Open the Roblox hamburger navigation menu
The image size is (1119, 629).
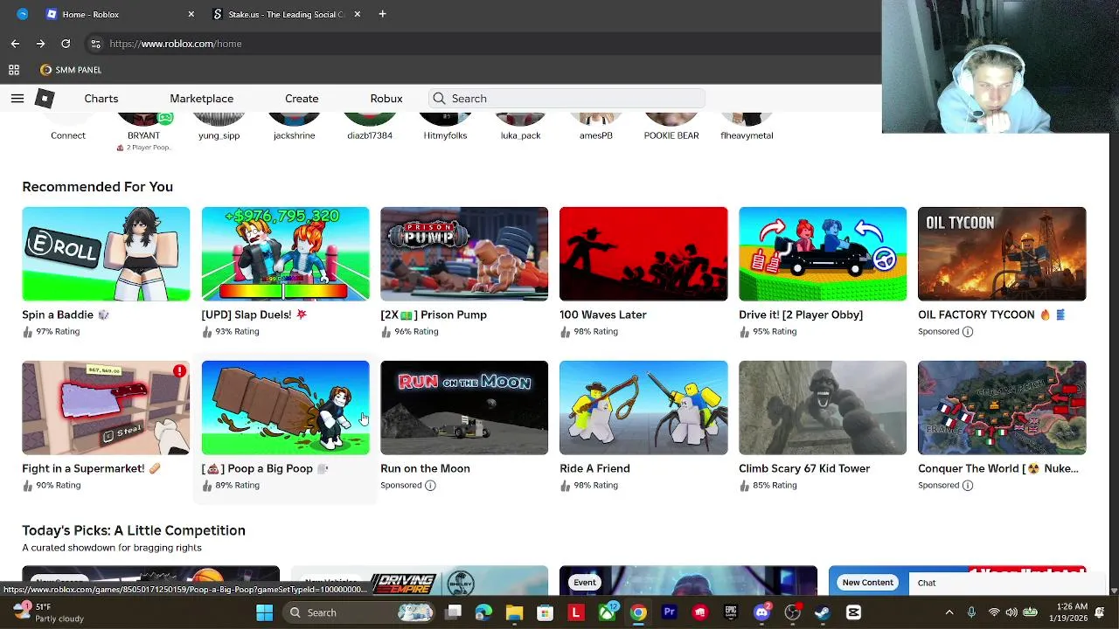(17, 99)
